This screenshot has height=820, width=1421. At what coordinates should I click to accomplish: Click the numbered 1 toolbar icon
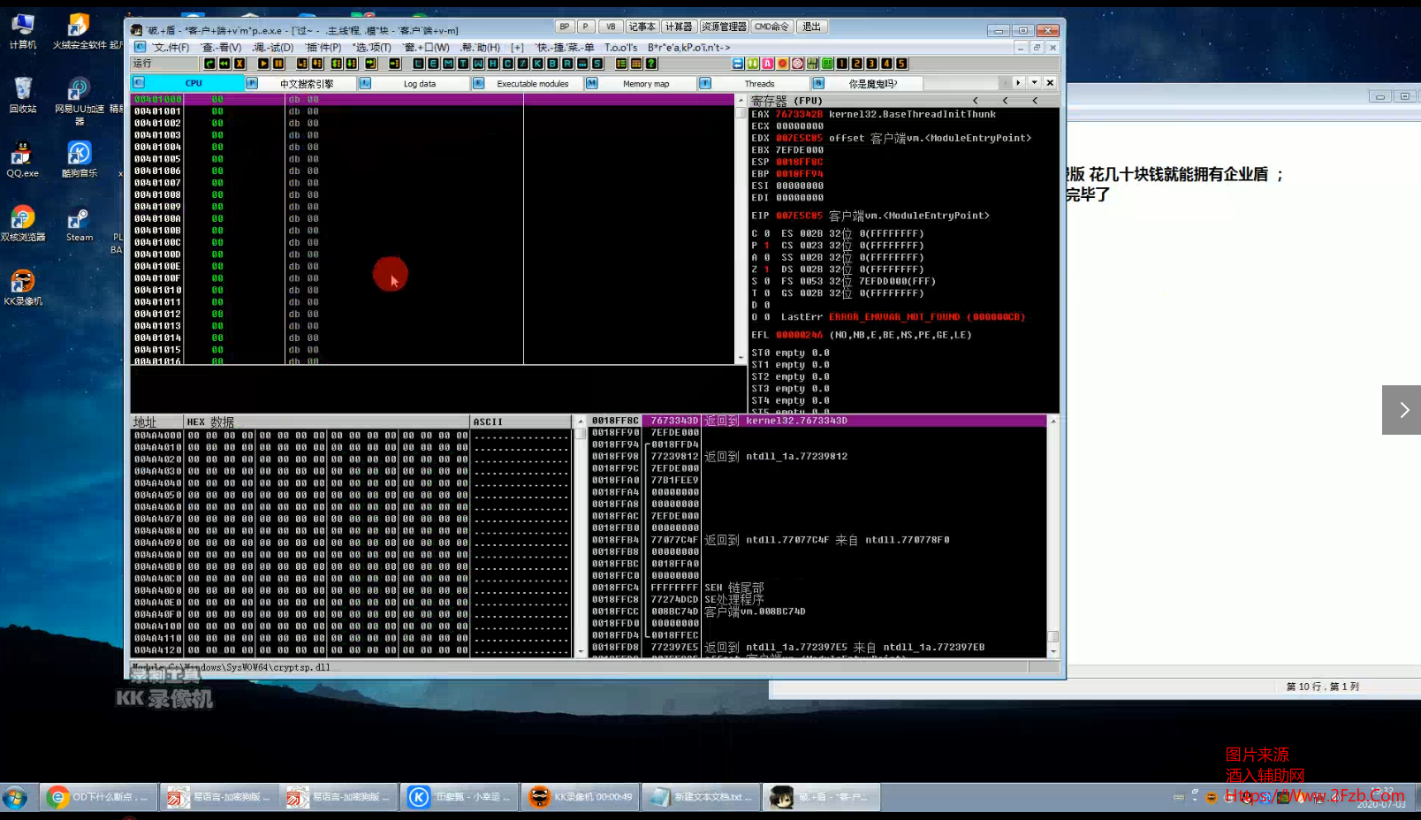click(x=841, y=64)
